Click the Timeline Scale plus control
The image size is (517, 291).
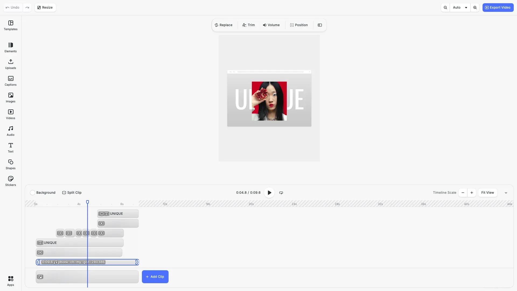[x=472, y=193]
